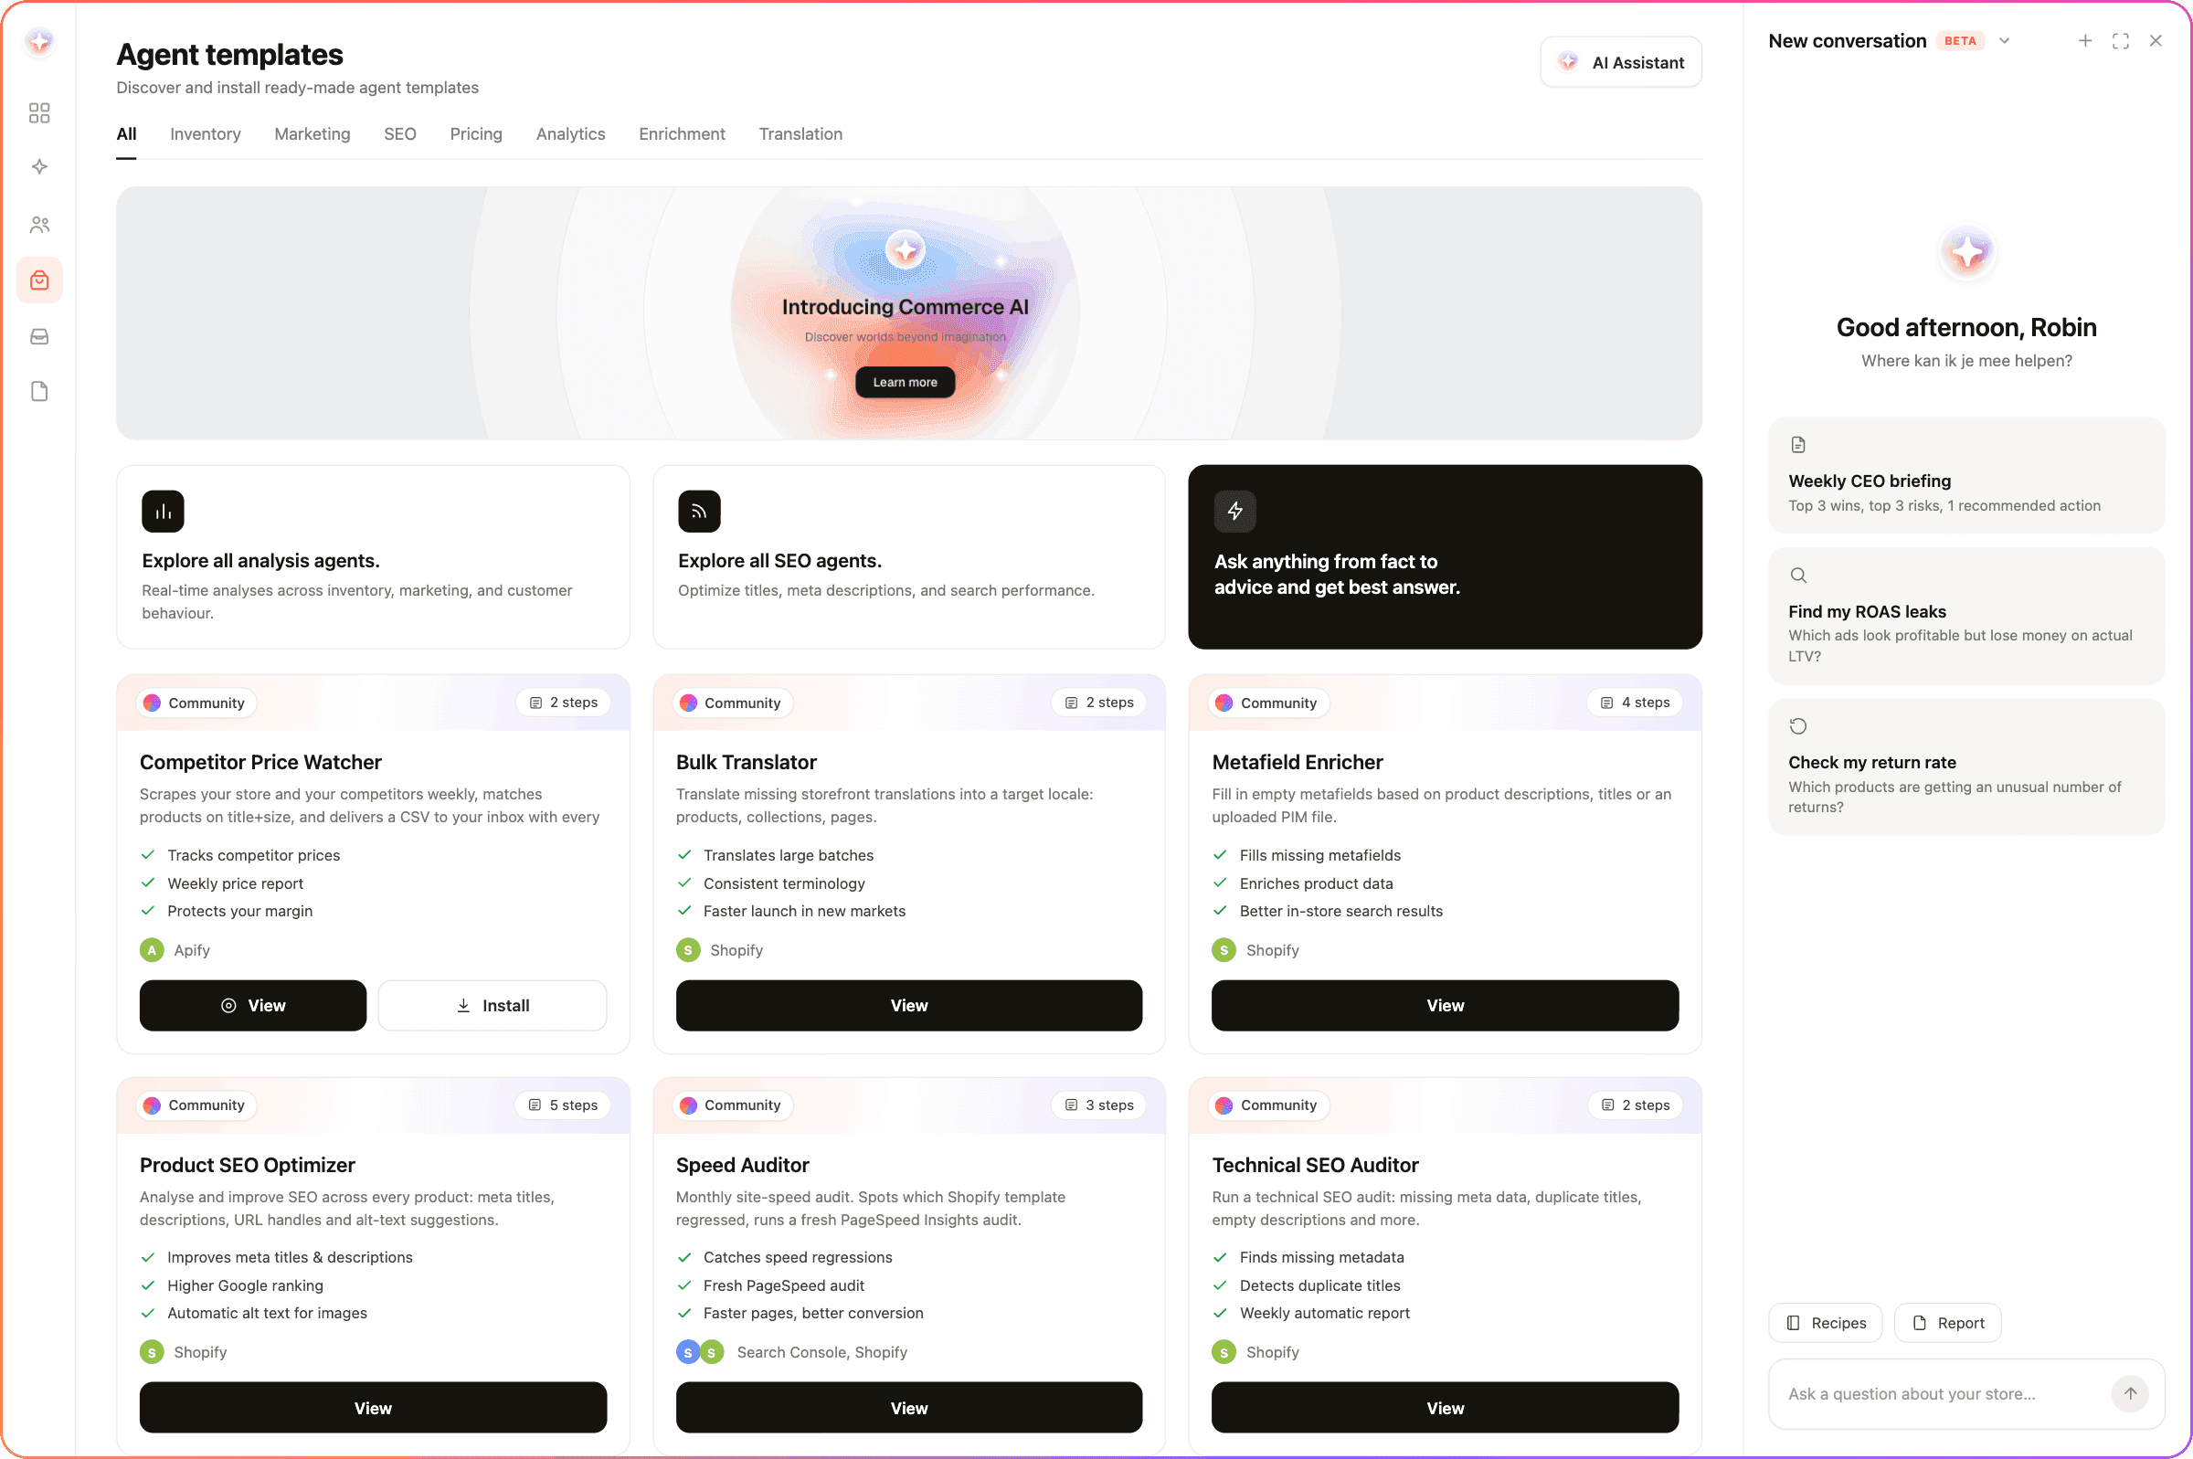Expand chat panel to fullscreen

point(2121,40)
